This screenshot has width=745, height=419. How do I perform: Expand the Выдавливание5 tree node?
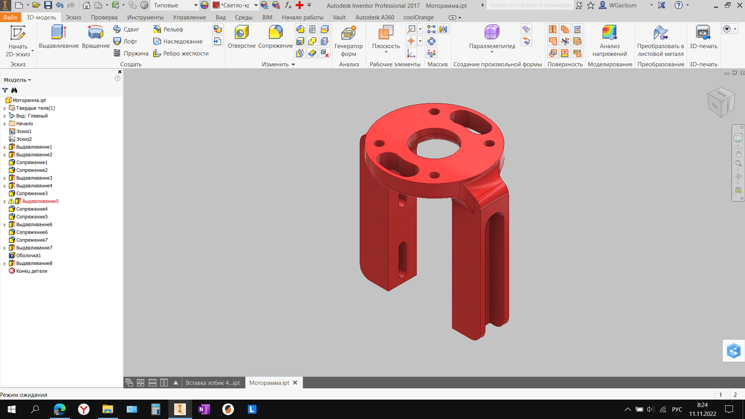(5, 201)
